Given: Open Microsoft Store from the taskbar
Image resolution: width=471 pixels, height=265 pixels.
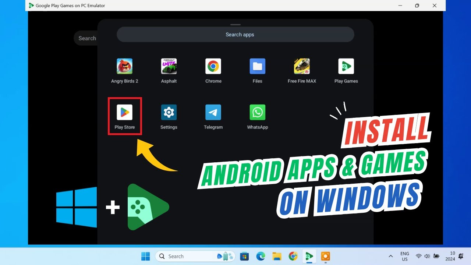Looking at the screenshot, I should pyautogui.click(x=244, y=256).
